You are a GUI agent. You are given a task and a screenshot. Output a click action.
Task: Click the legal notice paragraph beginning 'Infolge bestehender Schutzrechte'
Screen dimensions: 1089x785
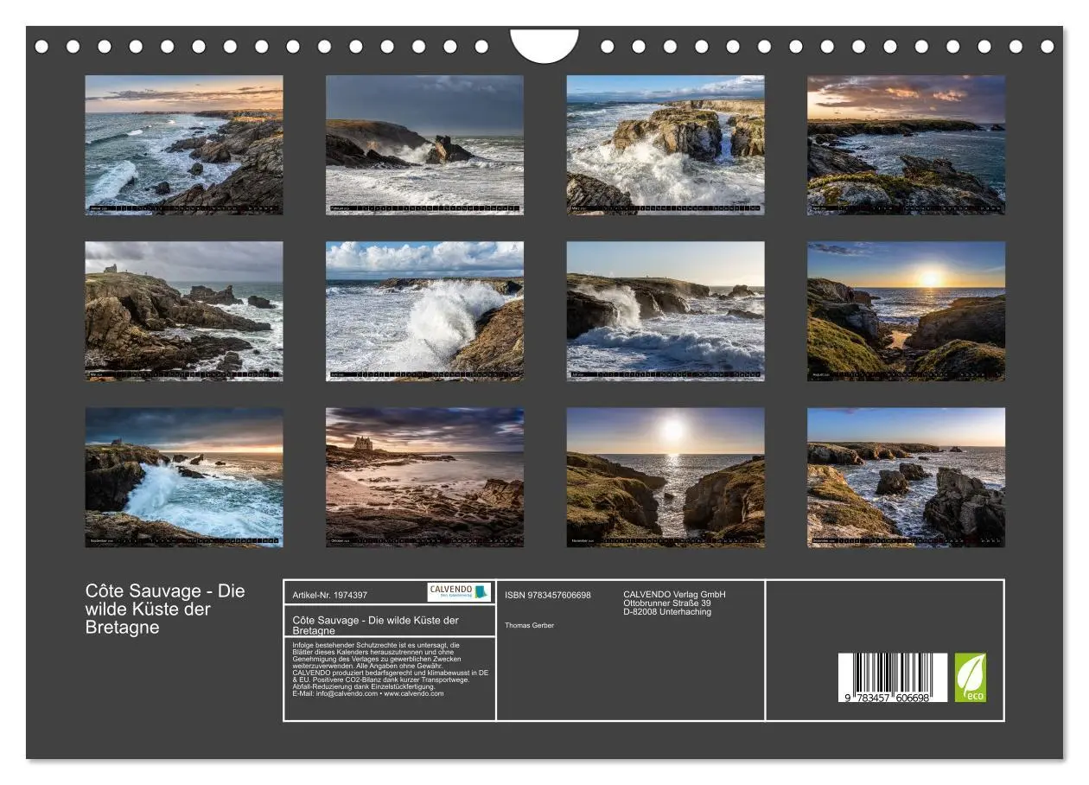[x=391, y=668]
